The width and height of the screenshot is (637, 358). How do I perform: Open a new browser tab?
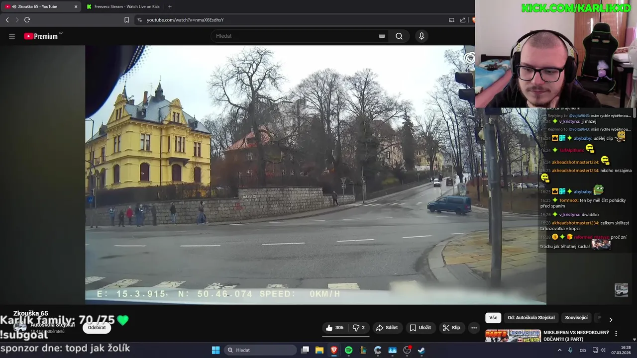[x=170, y=6]
